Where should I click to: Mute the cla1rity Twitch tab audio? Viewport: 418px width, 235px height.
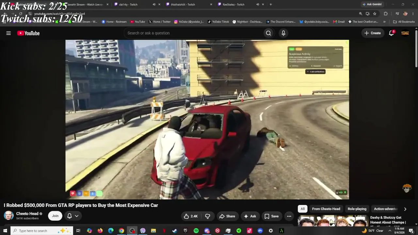pos(154,5)
